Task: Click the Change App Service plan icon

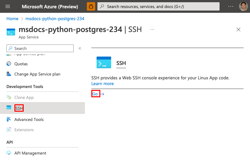Action: (9, 74)
